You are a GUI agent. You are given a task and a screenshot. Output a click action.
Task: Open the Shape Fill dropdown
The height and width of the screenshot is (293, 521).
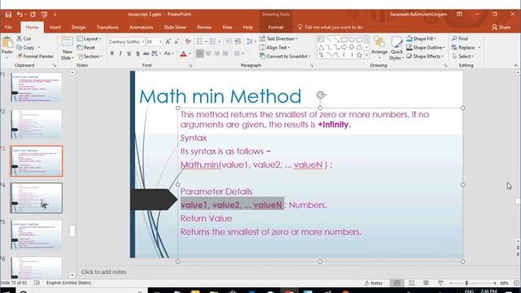click(x=421, y=38)
